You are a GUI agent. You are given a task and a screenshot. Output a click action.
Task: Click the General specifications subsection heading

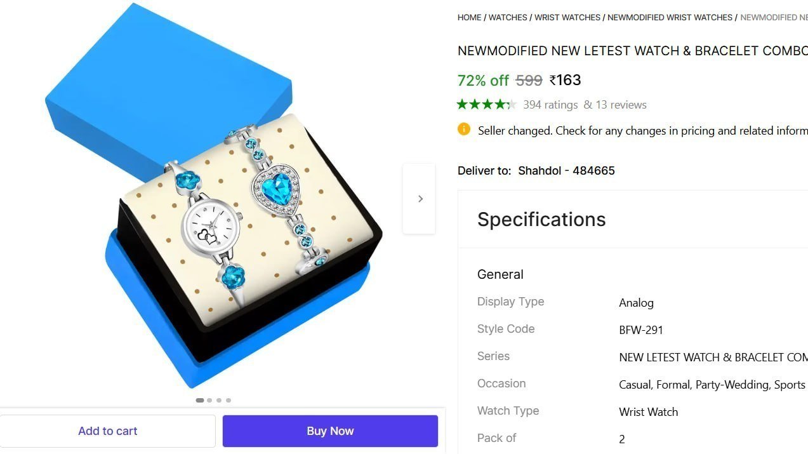click(x=500, y=274)
